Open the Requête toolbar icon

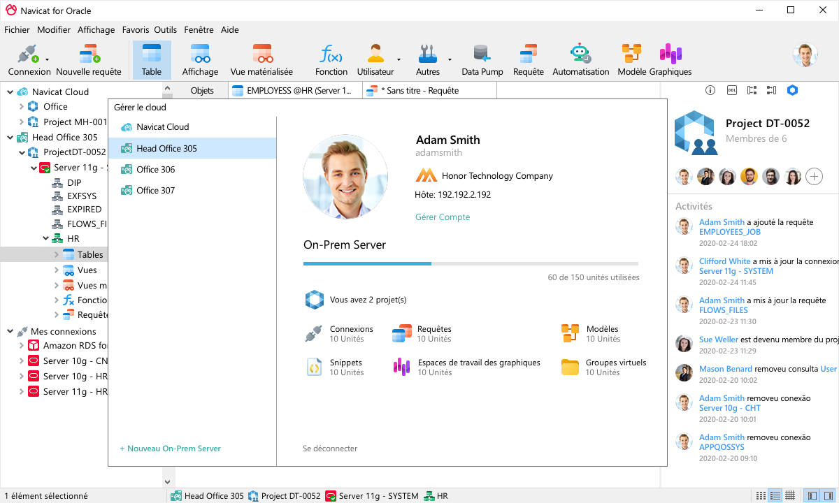pos(529,60)
